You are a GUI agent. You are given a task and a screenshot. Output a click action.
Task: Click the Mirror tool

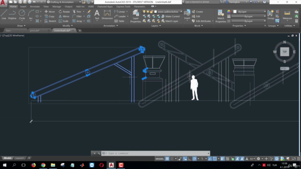[64, 16]
